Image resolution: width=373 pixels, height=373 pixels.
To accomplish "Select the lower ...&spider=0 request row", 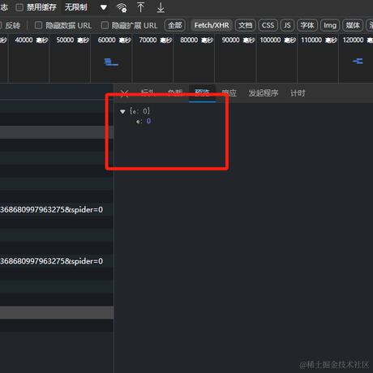I will [57, 261].
